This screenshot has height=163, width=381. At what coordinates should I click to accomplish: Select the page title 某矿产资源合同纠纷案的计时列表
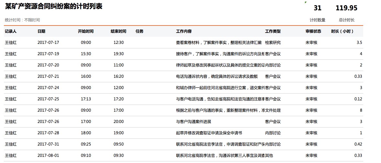pyautogui.click(x=54, y=6)
